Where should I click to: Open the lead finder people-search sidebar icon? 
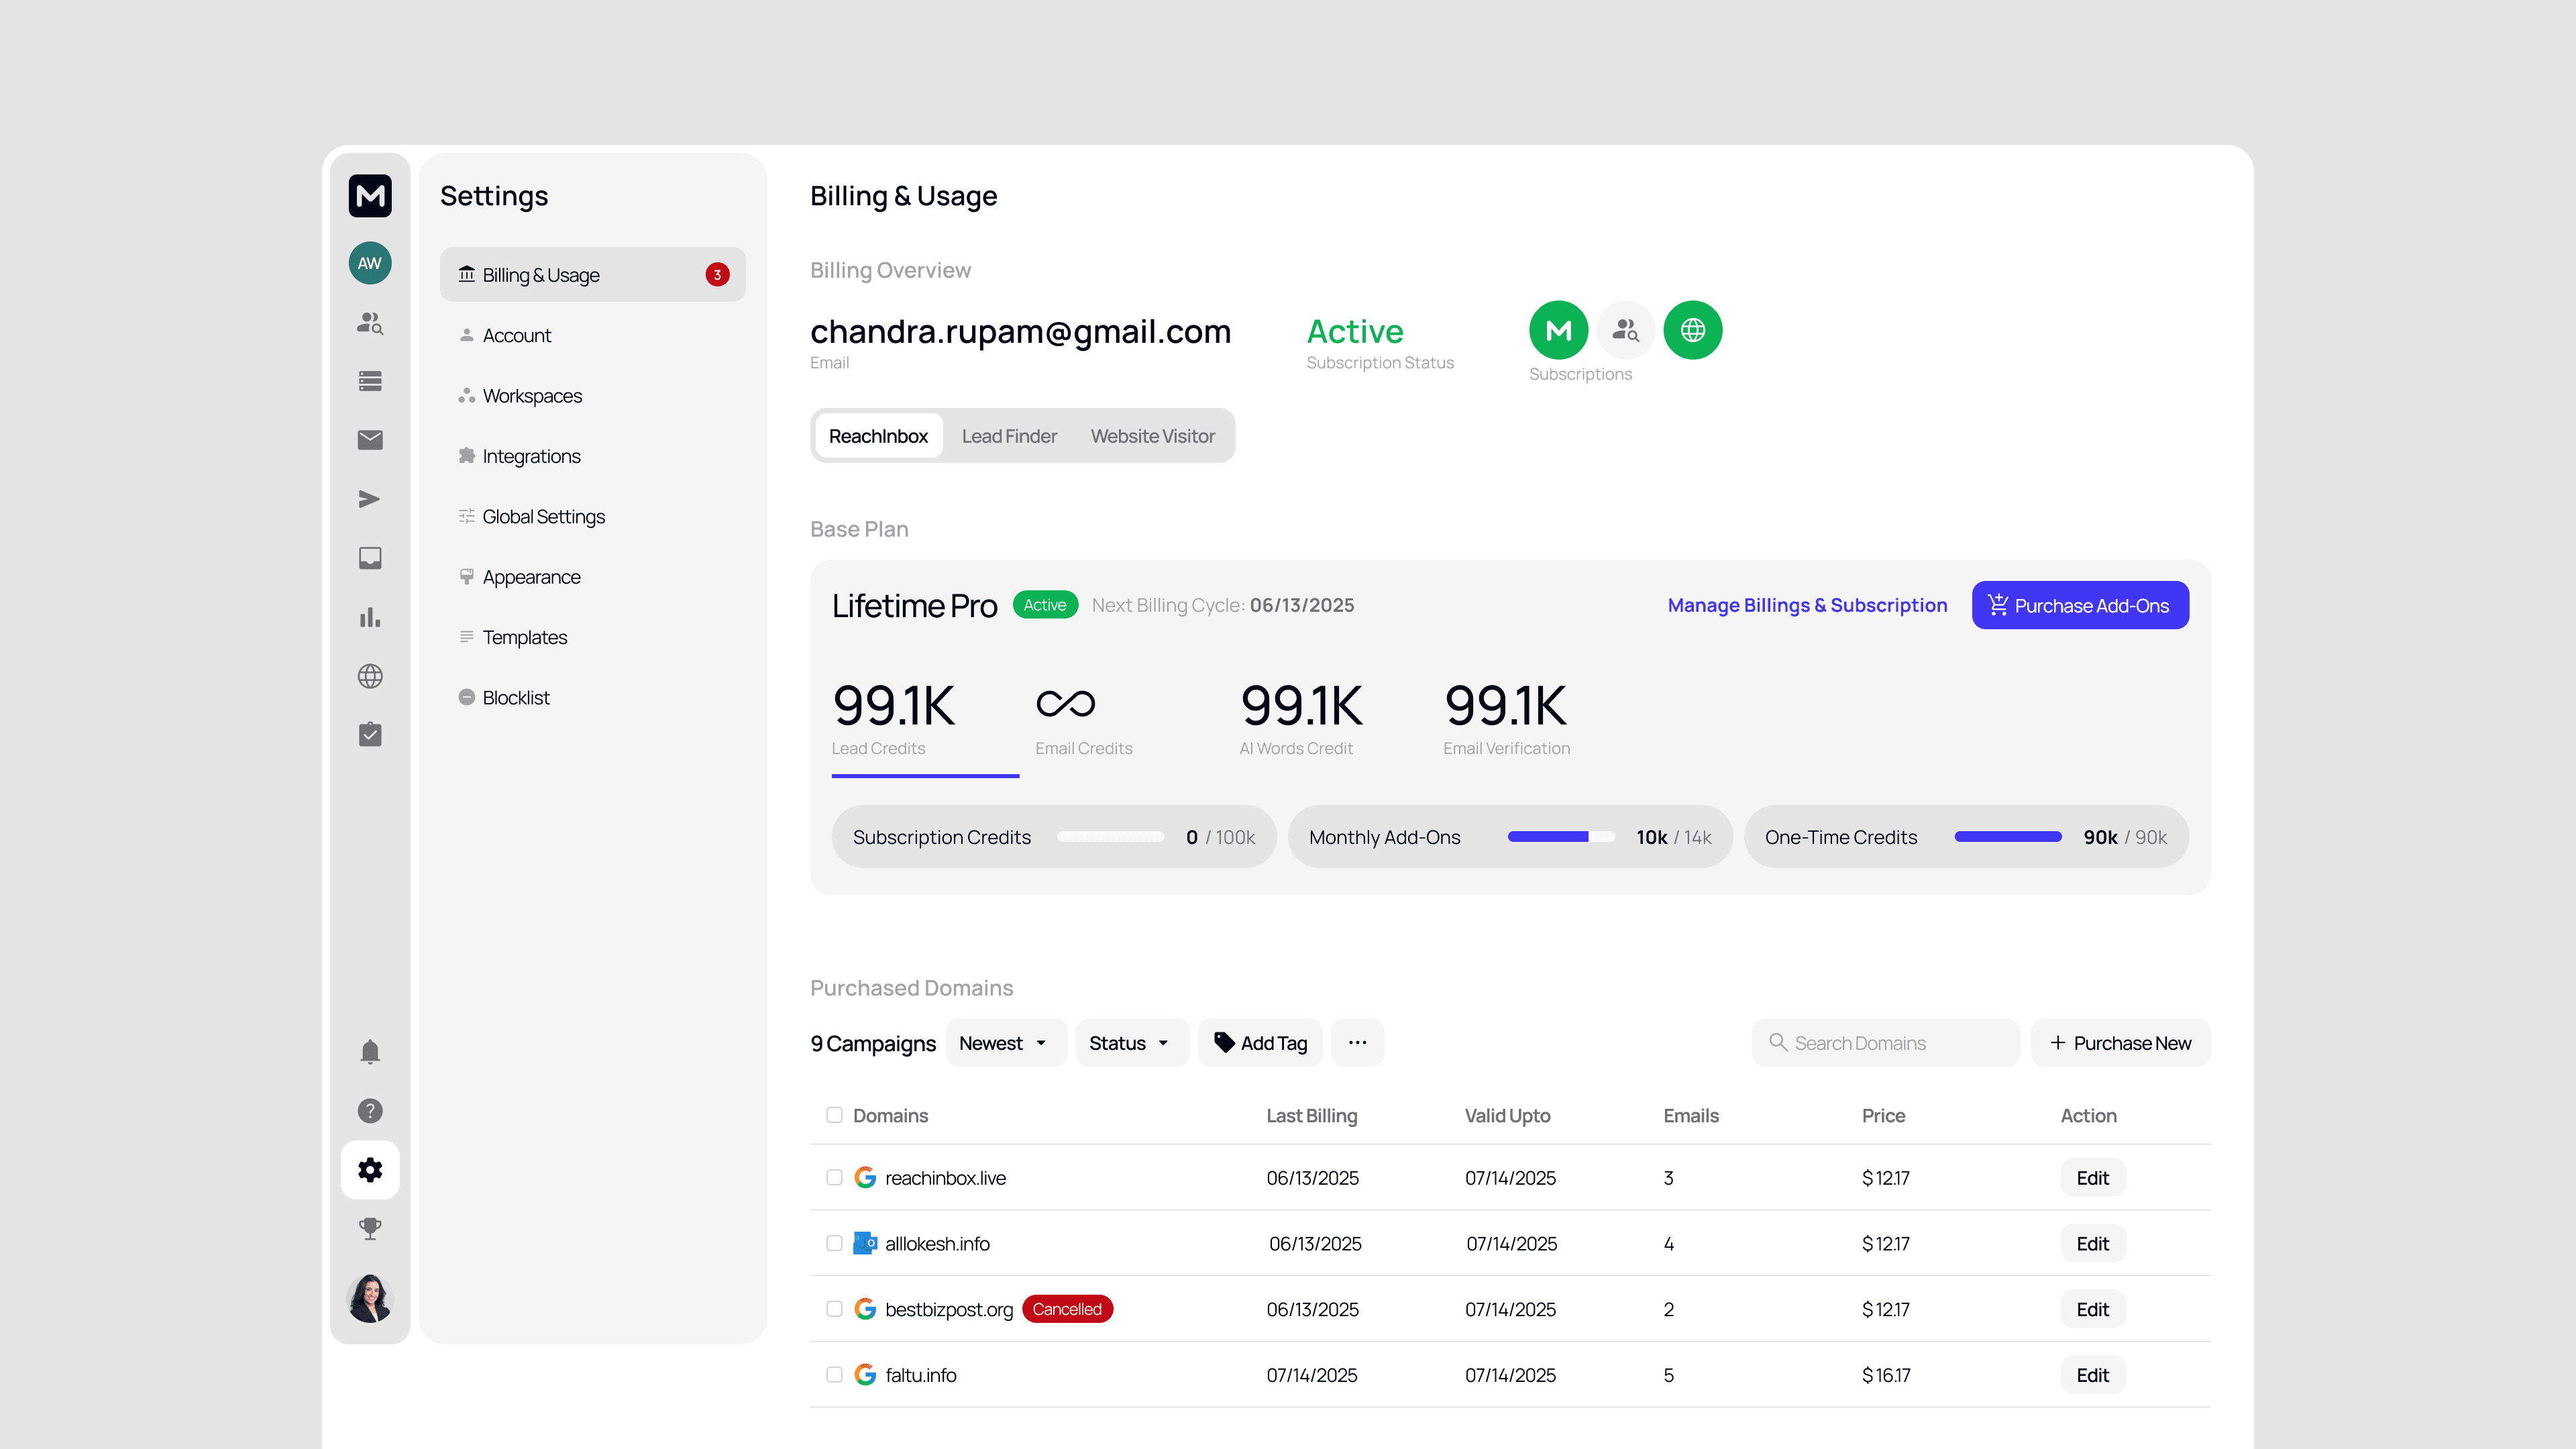click(370, 322)
